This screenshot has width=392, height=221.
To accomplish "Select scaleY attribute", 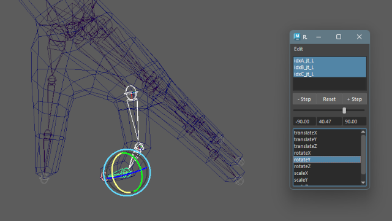I will [x=327, y=180].
